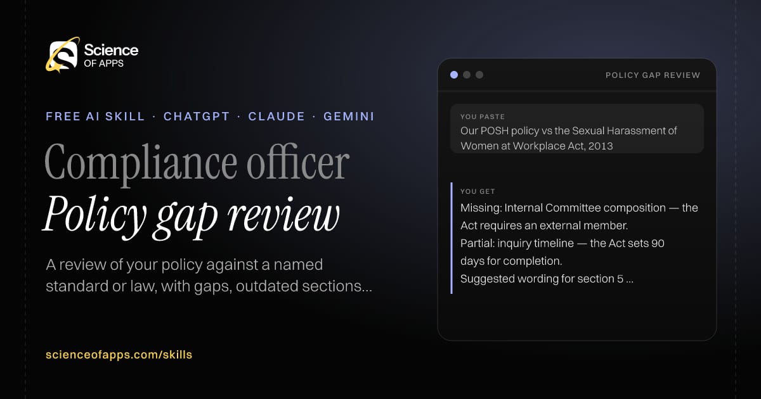
Task: Click the third gray window dot
Action: [479, 75]
